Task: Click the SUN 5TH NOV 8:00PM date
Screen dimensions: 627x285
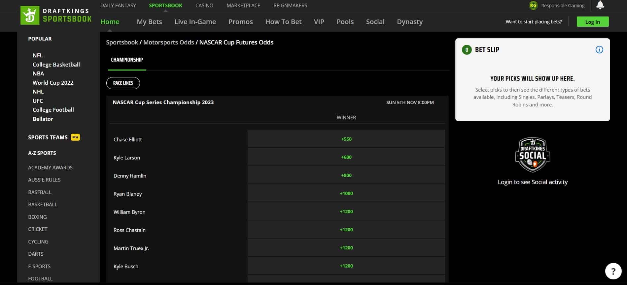Action: point(410,102)
